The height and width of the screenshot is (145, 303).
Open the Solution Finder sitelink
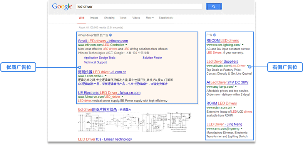(x=152, y=58)
